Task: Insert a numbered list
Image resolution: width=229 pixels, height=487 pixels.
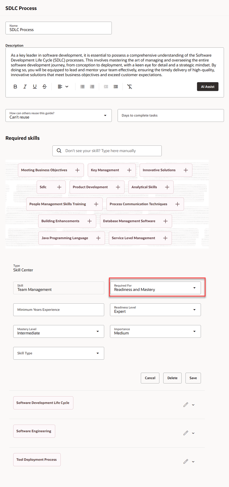Action: coord(92,87)
